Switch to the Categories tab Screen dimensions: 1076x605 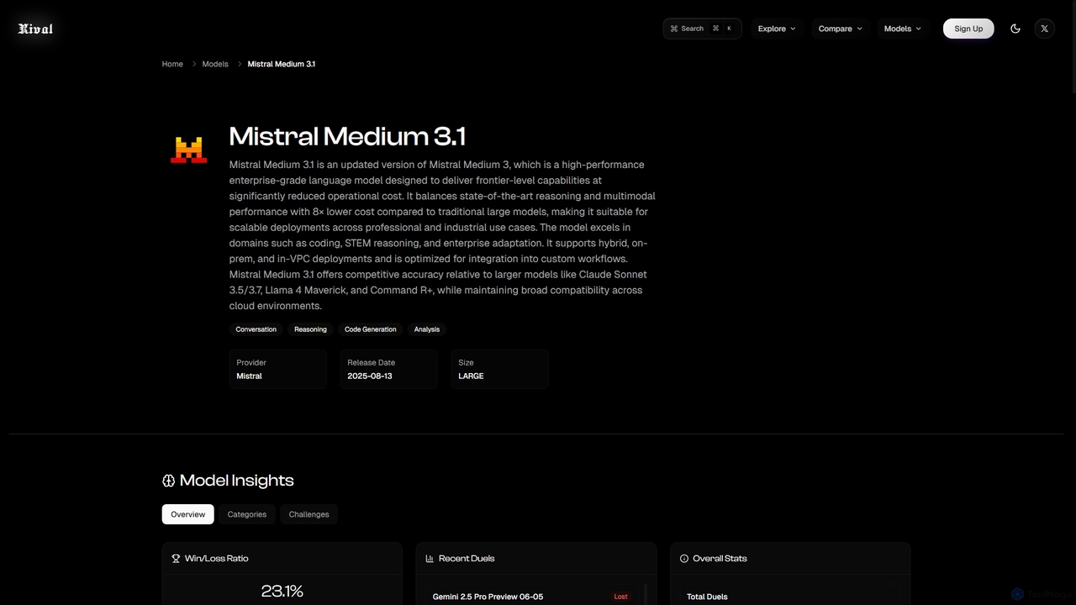pyautogui.click(x=247, y=514)
